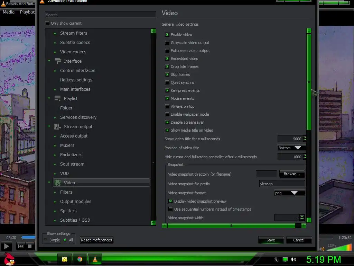Select Hotkeys settings in tree
Viewport: 354px width, 266px height.
[76, 80]
